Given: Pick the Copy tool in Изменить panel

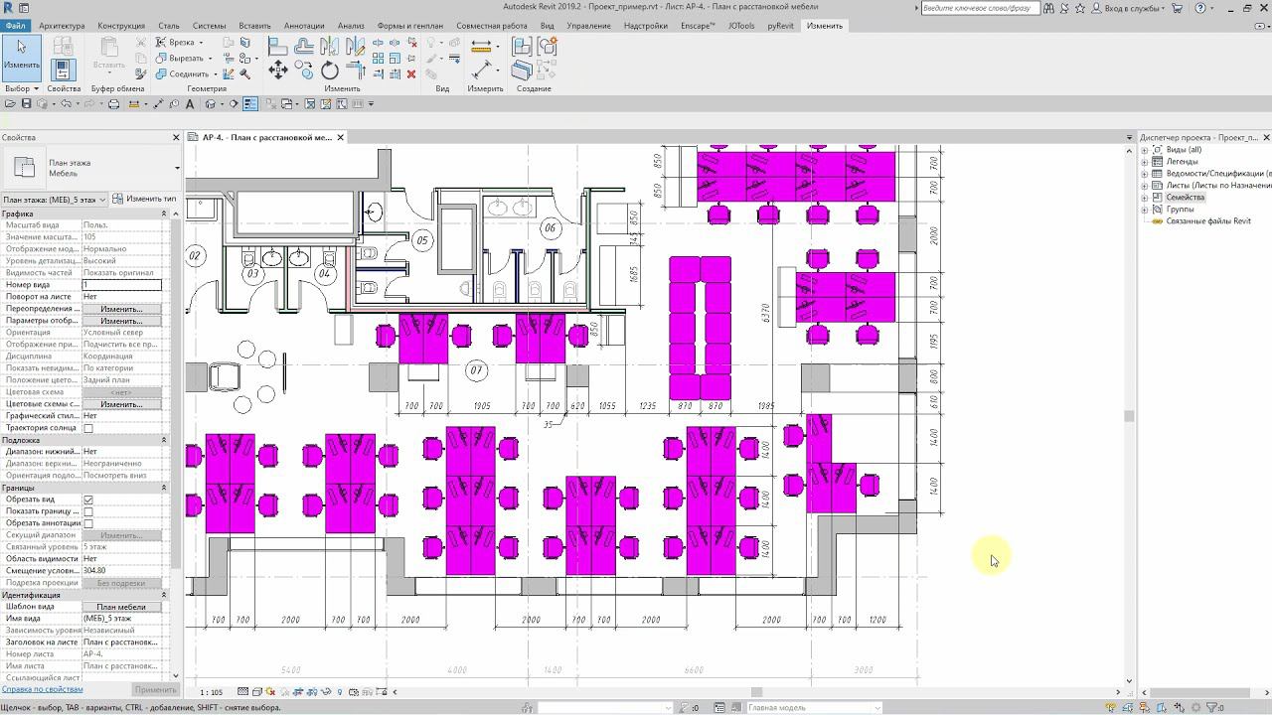Looking at the screenshot, I should pos(305,70).
